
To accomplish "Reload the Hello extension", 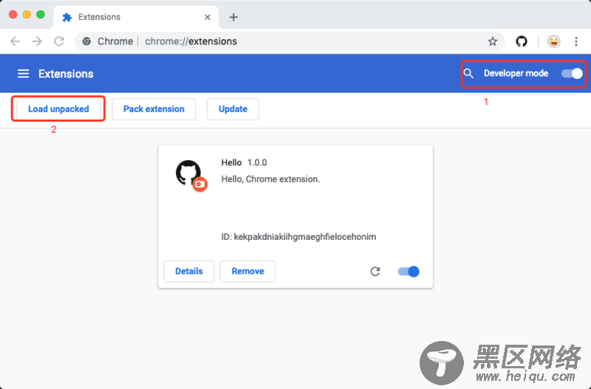I will [375, 271].
